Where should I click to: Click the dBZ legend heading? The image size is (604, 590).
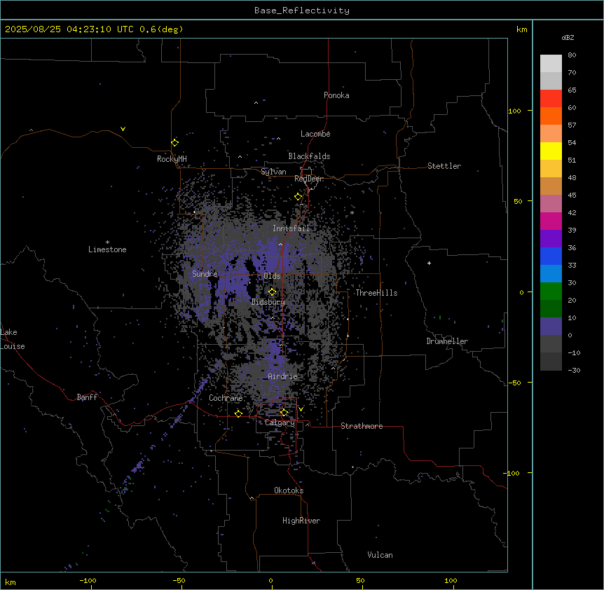pos(568,38)
